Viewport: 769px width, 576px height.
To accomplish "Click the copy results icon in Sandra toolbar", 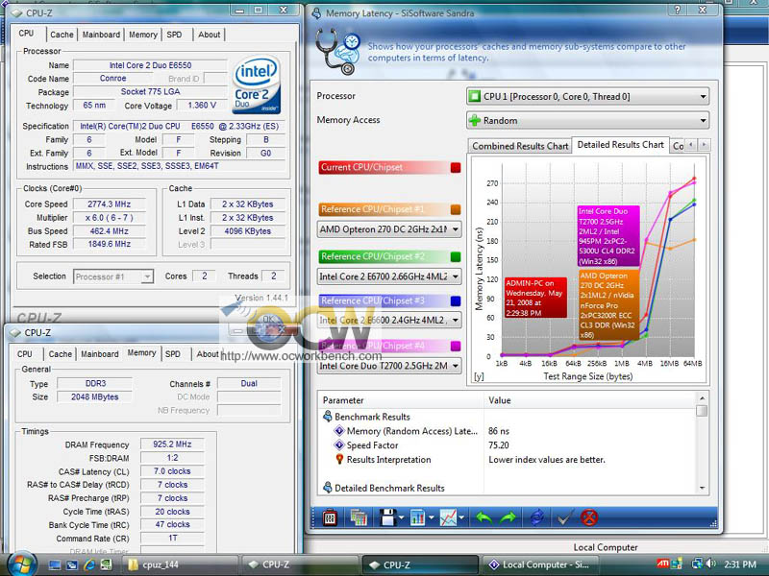I will 359,517.
